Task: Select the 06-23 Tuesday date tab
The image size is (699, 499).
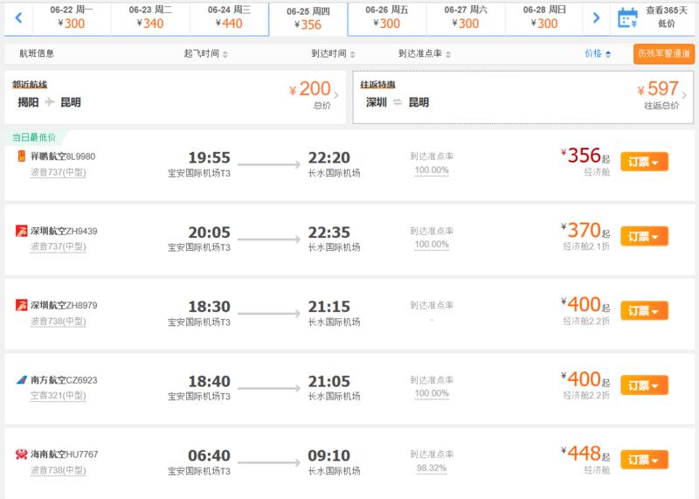Action: 150,17
